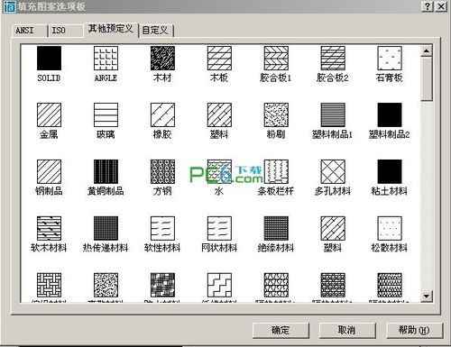Select the 金属 hatch pattern

click(49, 114)
